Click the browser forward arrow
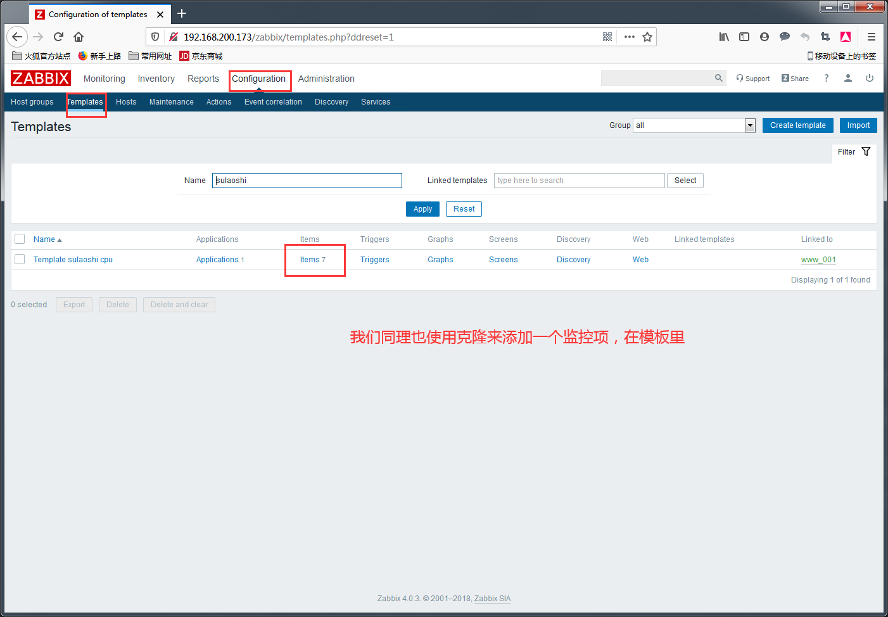This screenshot has width=888, height=617. [38, 37]
